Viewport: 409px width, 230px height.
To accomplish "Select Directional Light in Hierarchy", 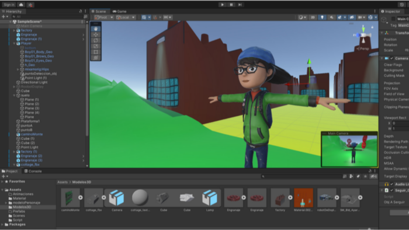I will pyautogui.click(x=34, y=82).
